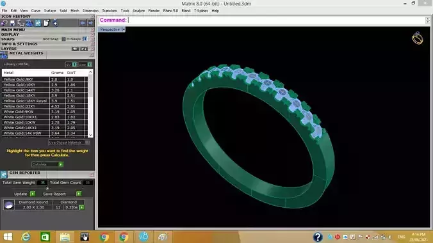Open the Surface menu
Viewport: 433px width, 243px height.
50,11
